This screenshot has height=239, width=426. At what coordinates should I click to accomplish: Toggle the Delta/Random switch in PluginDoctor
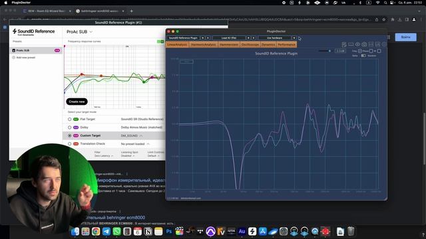(363, 56)
